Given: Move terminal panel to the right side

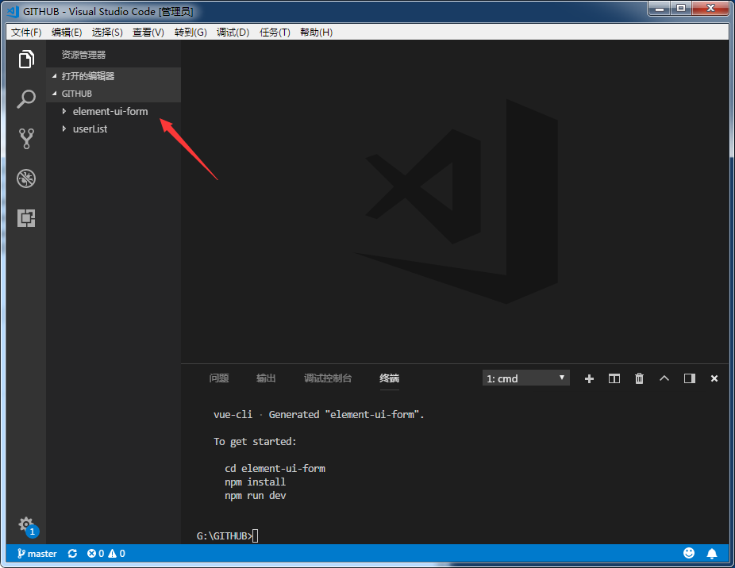Looking at the screenshot, I should tap(690, 378).
